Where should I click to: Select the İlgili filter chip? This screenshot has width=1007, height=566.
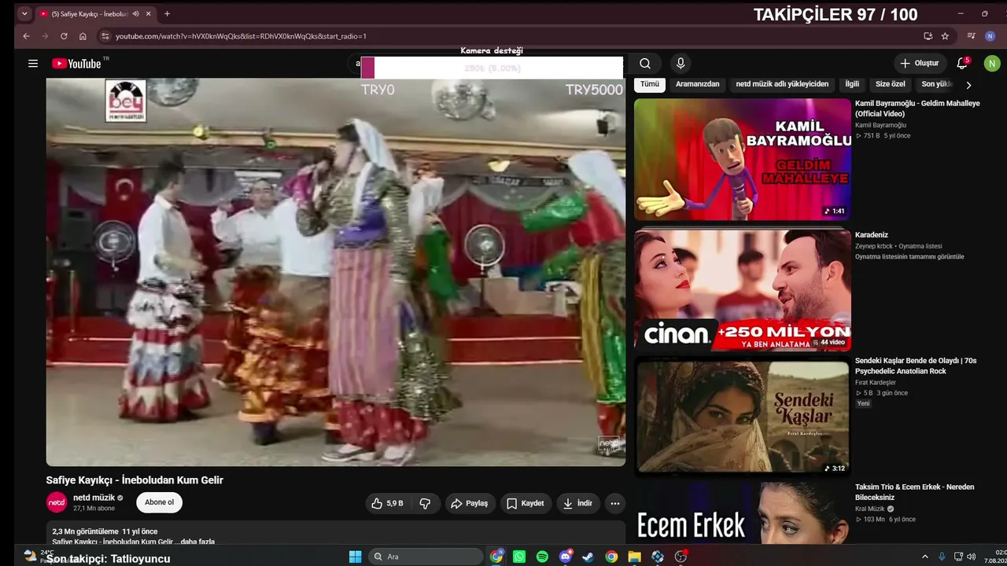852,84
